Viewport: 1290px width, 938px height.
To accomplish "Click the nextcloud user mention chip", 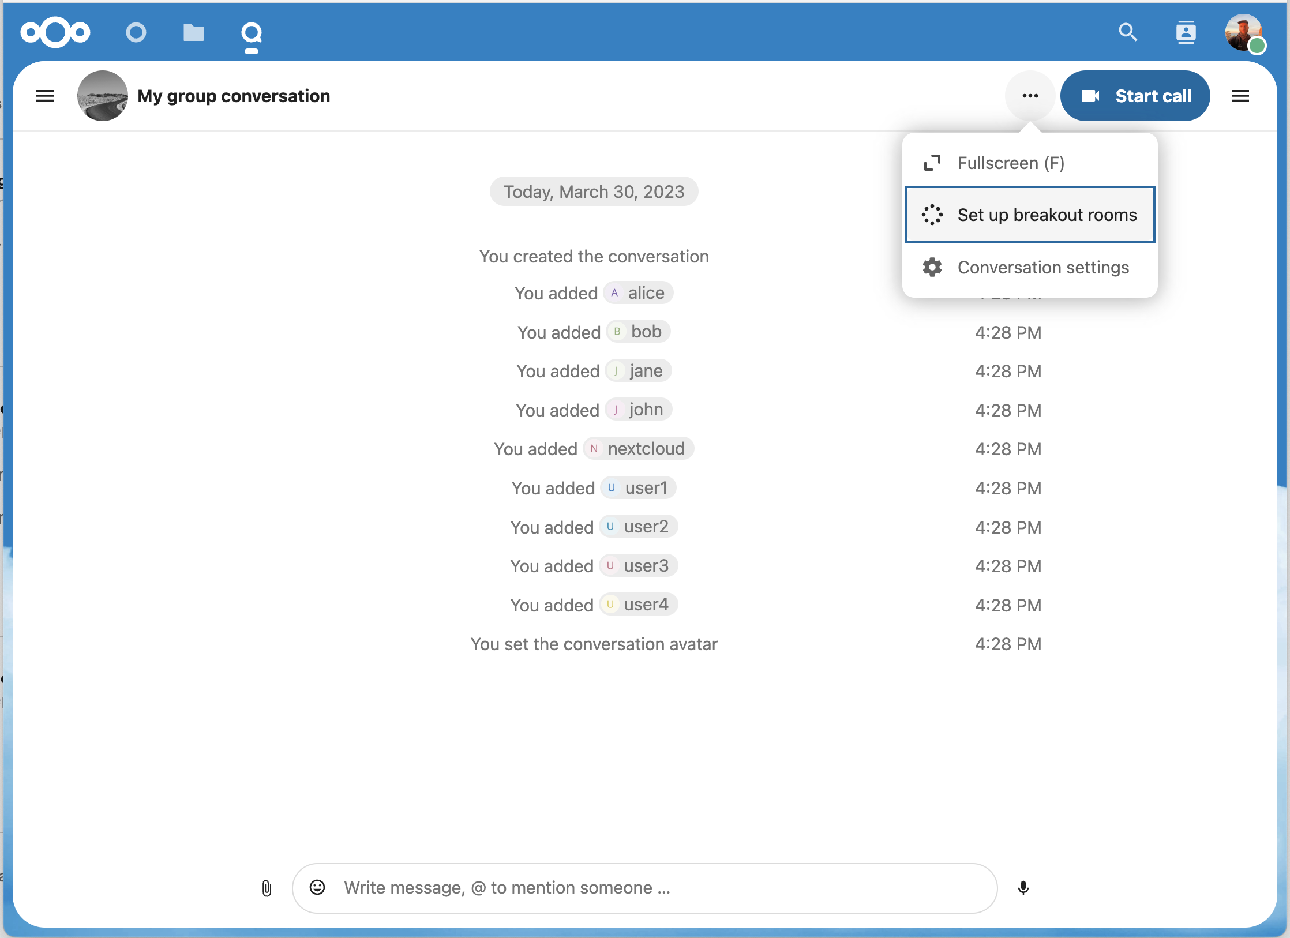I will [638, 449].
